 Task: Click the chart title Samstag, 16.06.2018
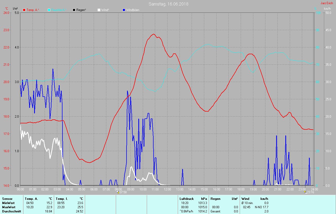(x=168, y=4)
